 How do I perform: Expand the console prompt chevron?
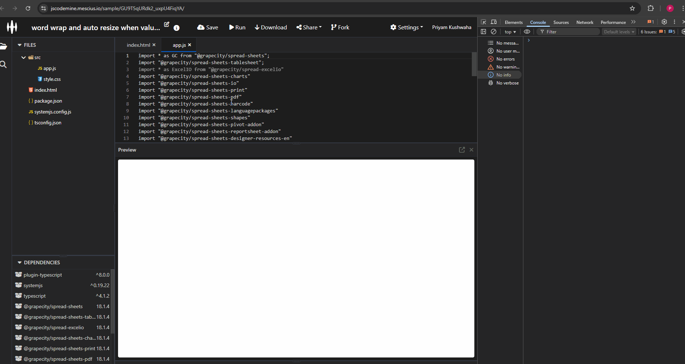coord(529,40)
